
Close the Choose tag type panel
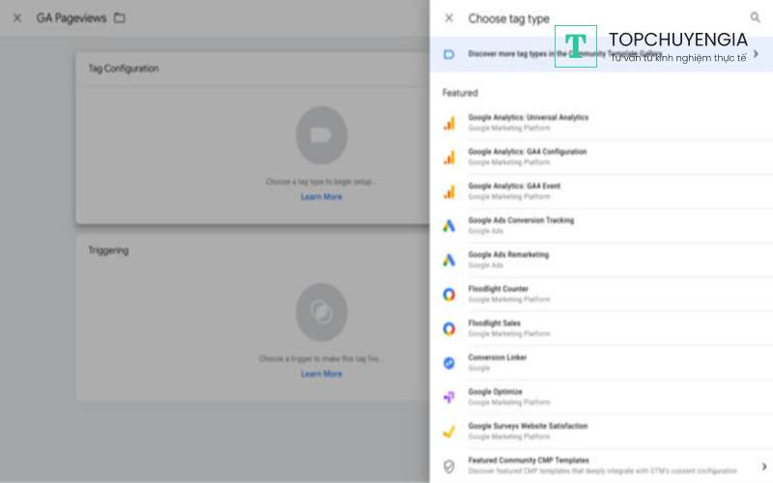pos(448,17)
